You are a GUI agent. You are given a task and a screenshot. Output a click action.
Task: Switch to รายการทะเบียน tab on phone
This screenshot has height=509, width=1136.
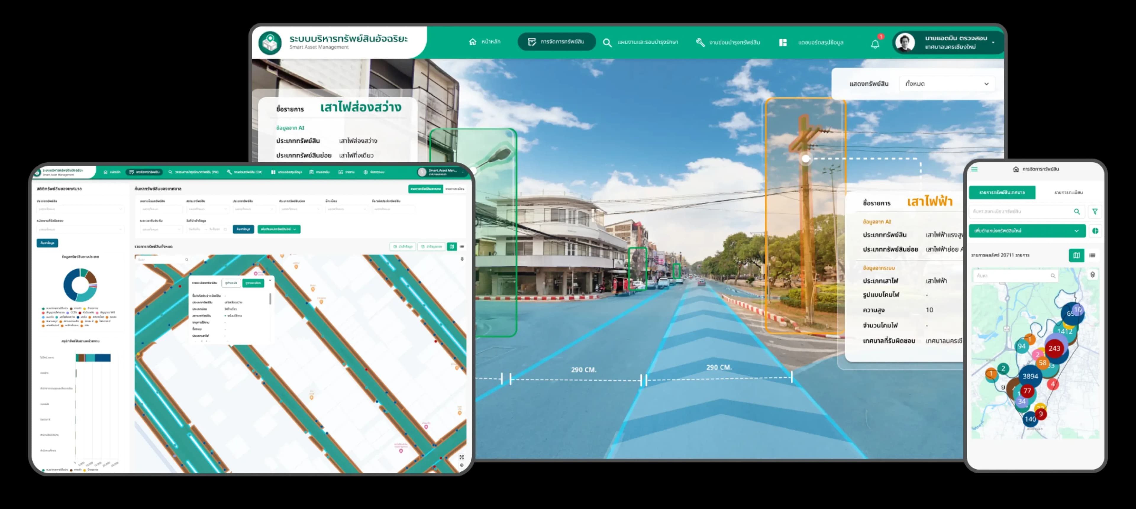pos(1068,193)
